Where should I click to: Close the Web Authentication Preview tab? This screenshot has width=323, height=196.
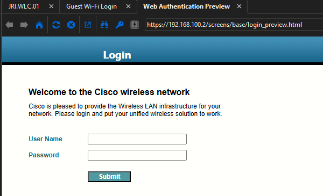click(239, 6)
